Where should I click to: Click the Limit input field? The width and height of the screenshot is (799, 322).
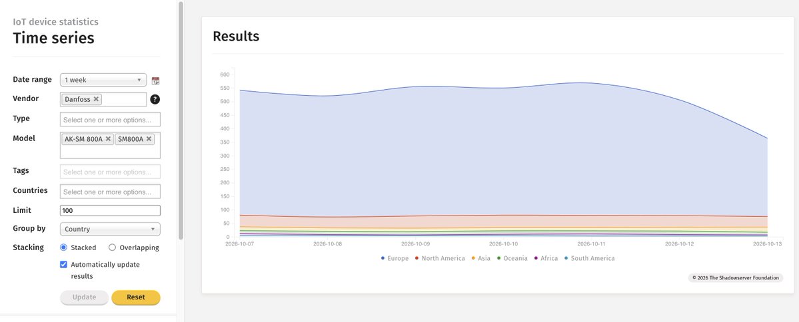(x=110, y=211)
